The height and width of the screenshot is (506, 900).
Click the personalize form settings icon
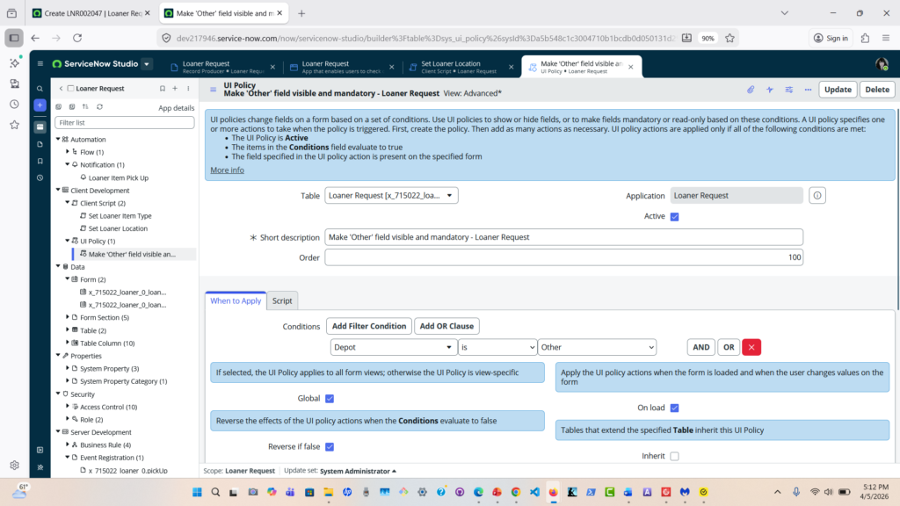click(788, 90)
